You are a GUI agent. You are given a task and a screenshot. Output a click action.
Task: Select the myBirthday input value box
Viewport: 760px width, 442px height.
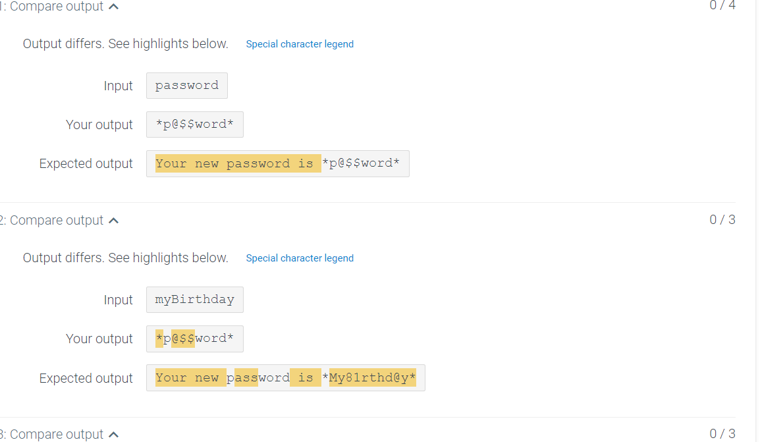(194, 299)
